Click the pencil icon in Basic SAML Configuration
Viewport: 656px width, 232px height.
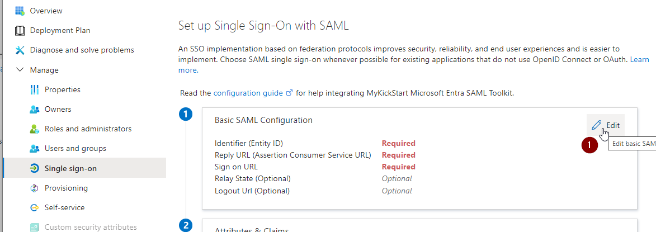[x=597, y=125]
